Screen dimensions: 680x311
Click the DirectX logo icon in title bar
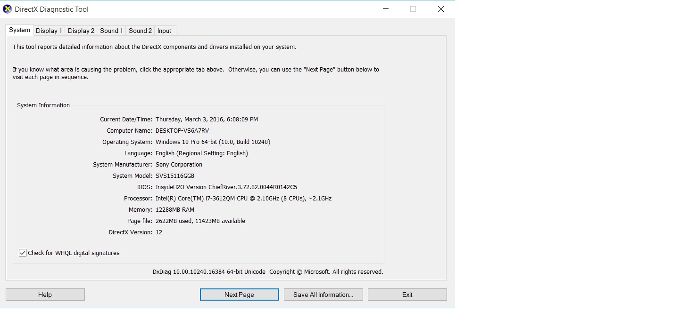[8, 9]
